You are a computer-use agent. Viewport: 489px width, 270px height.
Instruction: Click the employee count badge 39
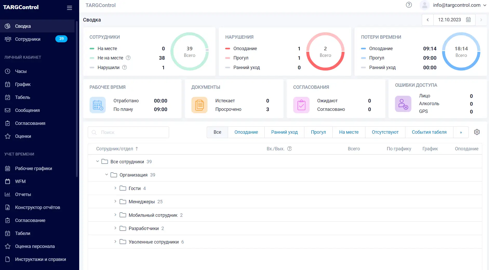point(61,39)
